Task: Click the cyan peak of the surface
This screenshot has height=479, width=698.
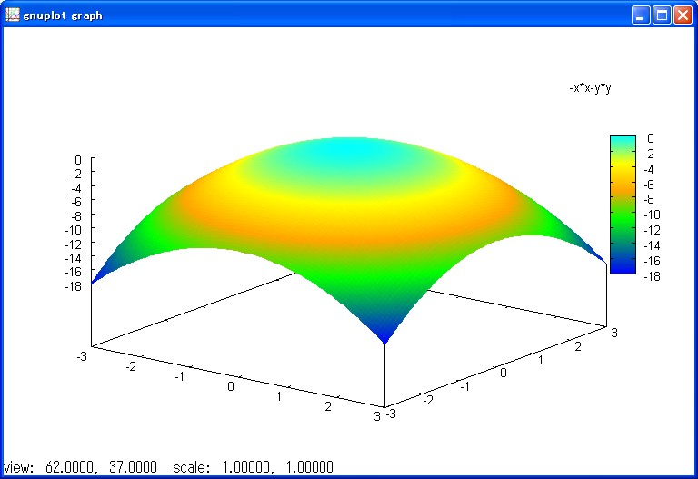Action: [x=352, y=149]
